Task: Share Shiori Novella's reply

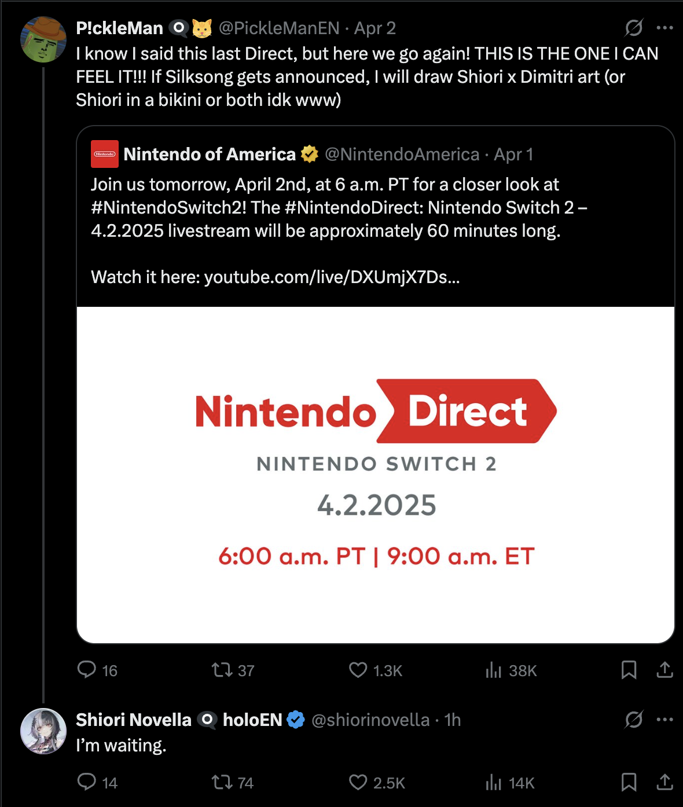Action: tap(665, 782)
